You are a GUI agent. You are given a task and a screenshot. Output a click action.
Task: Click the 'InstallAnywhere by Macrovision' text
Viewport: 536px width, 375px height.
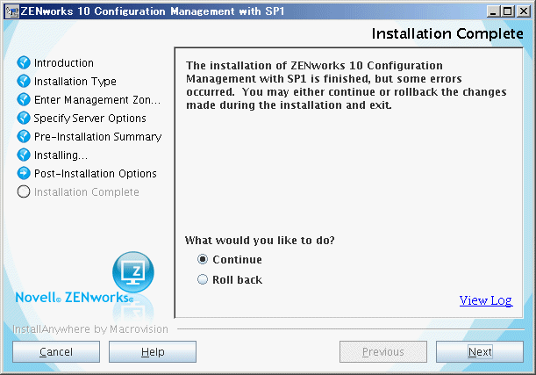tap(90, 329)
